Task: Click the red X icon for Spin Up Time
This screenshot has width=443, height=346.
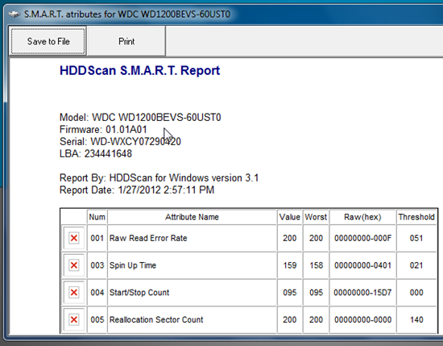Action: [x=74, y=265]
